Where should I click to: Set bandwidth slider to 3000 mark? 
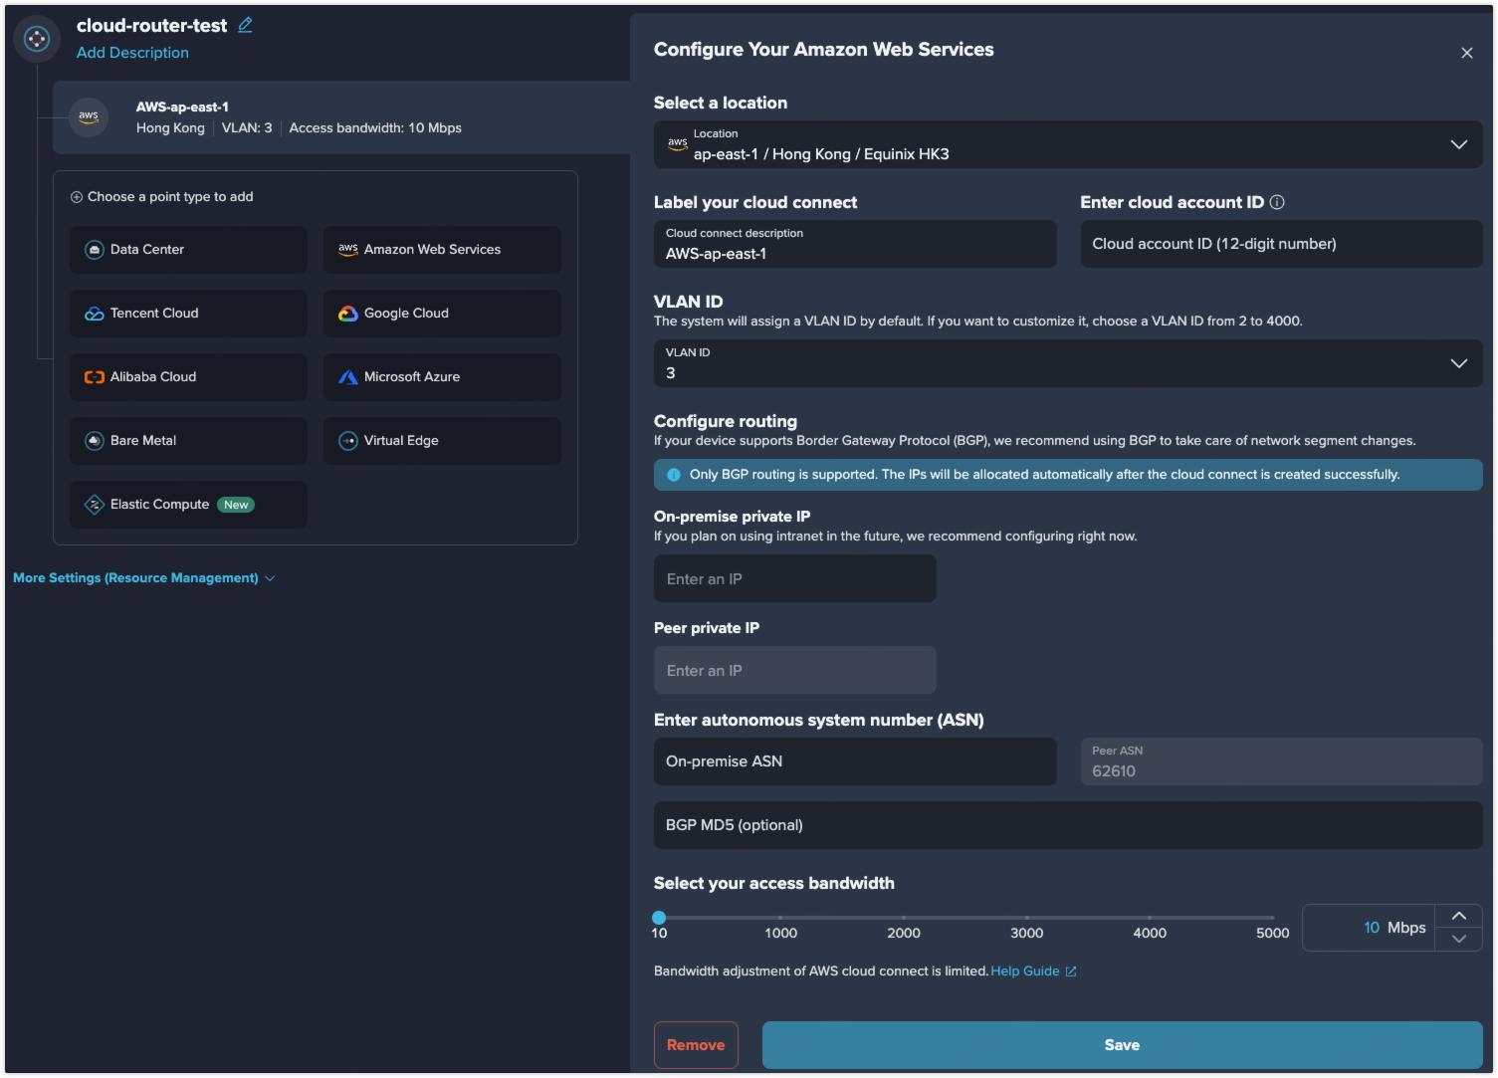pos(1026,918)
